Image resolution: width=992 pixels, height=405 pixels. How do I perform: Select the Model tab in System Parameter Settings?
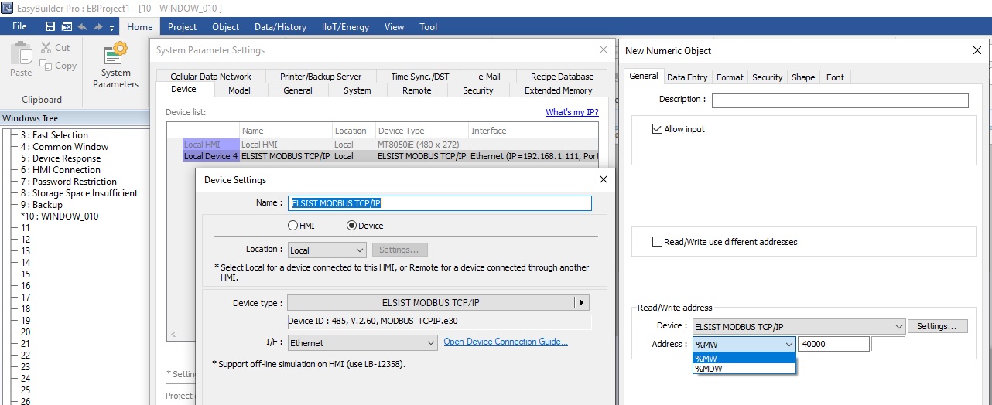(x=239, y=90)
